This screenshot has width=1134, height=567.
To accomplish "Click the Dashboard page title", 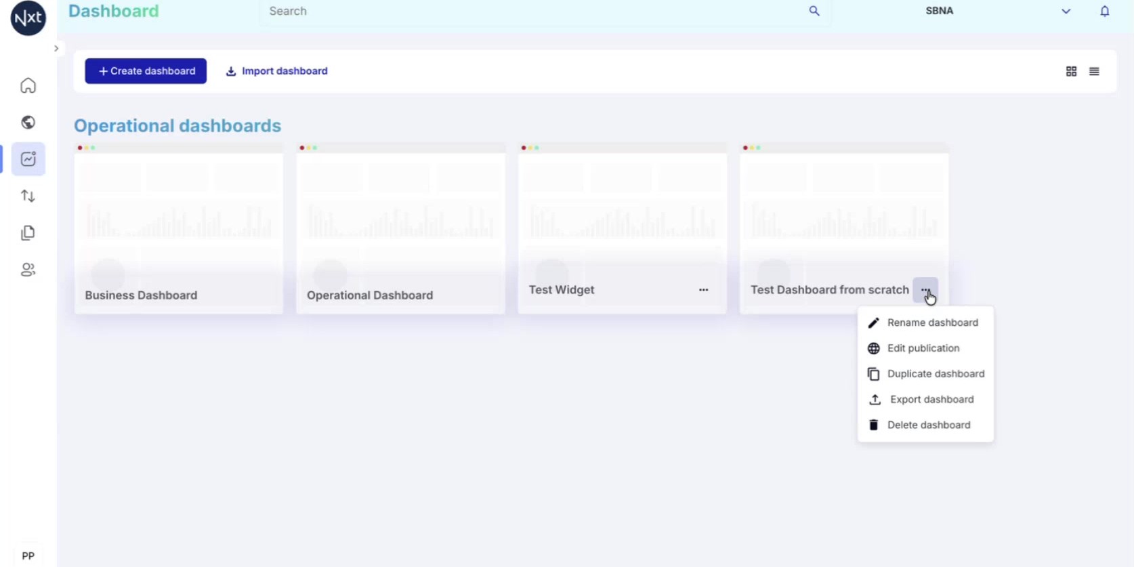I will tap(114, 11).
